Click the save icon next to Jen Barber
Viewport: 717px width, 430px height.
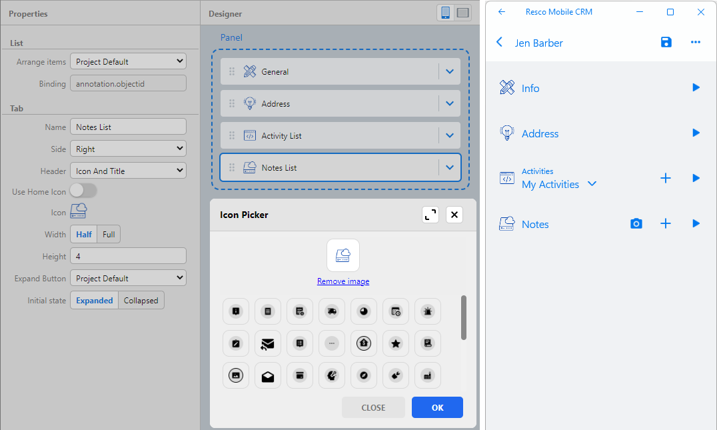click(666, 43)
